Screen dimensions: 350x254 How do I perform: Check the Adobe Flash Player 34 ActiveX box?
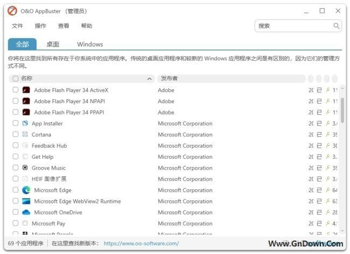16,90
